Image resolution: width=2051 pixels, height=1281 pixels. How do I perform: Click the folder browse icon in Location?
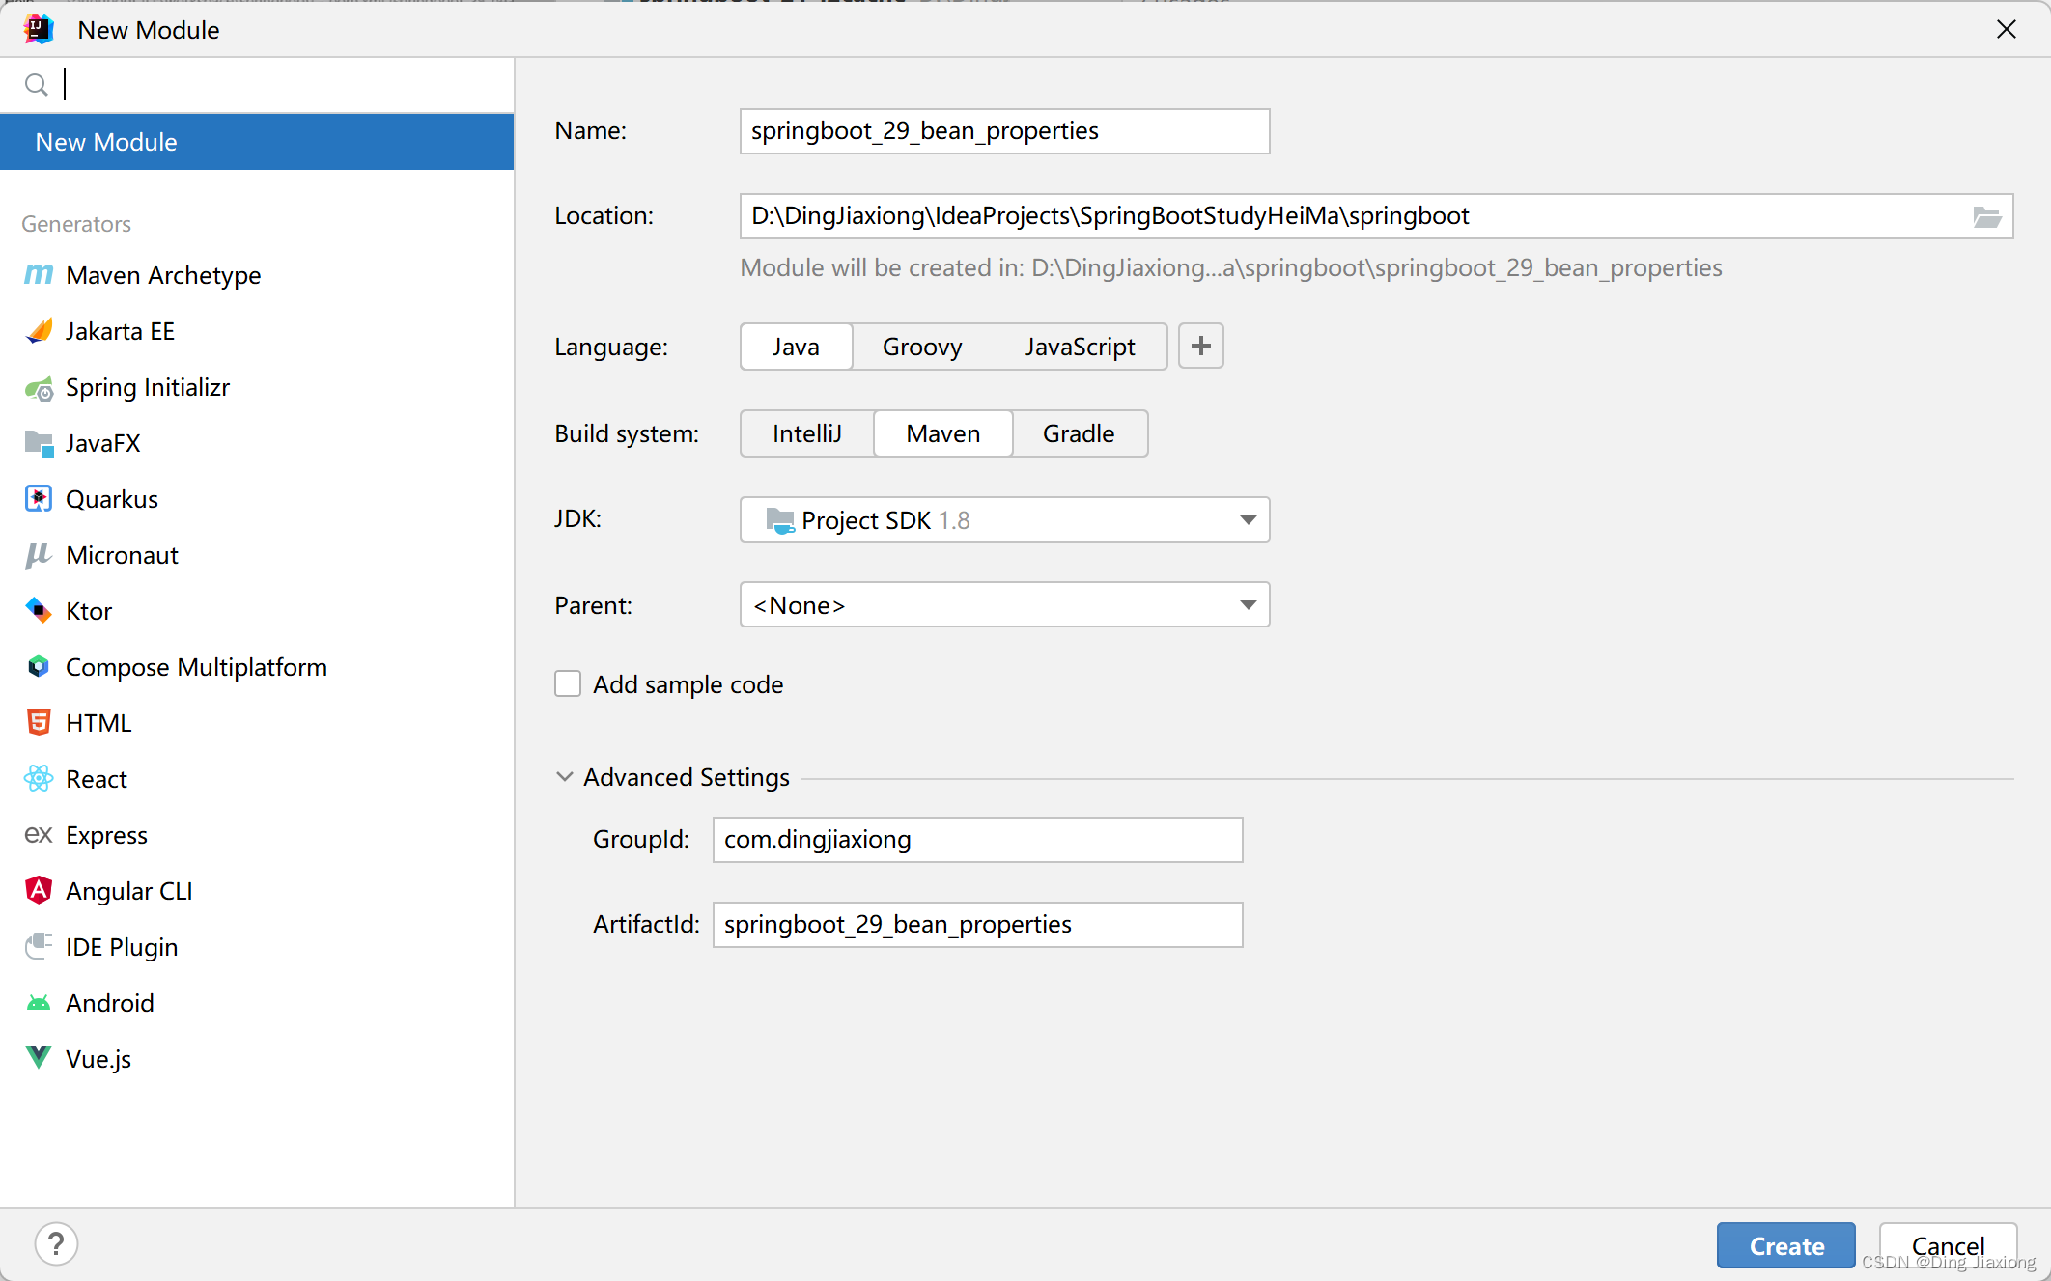coord(1986,216)
